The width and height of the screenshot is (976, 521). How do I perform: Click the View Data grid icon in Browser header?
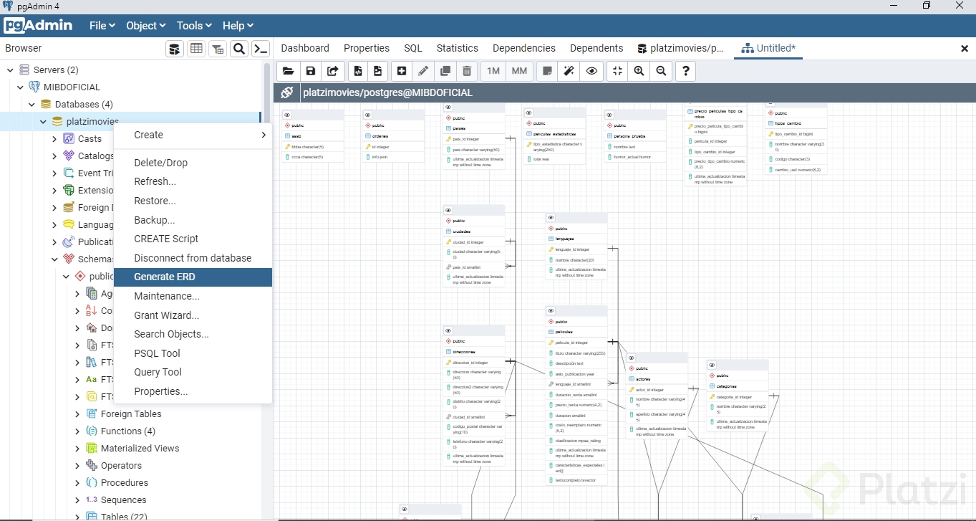pos(196,49)
